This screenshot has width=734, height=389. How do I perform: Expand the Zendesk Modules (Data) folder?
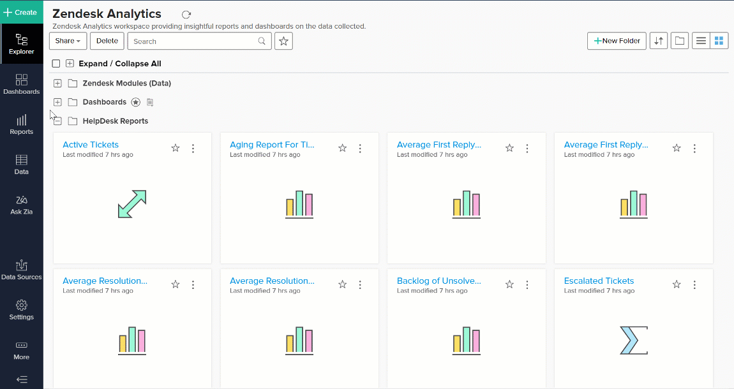click(x=57, y=84)
